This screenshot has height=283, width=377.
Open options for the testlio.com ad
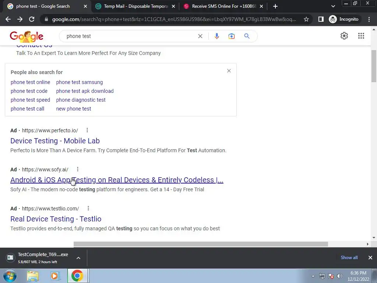click(x=88, y=208)
